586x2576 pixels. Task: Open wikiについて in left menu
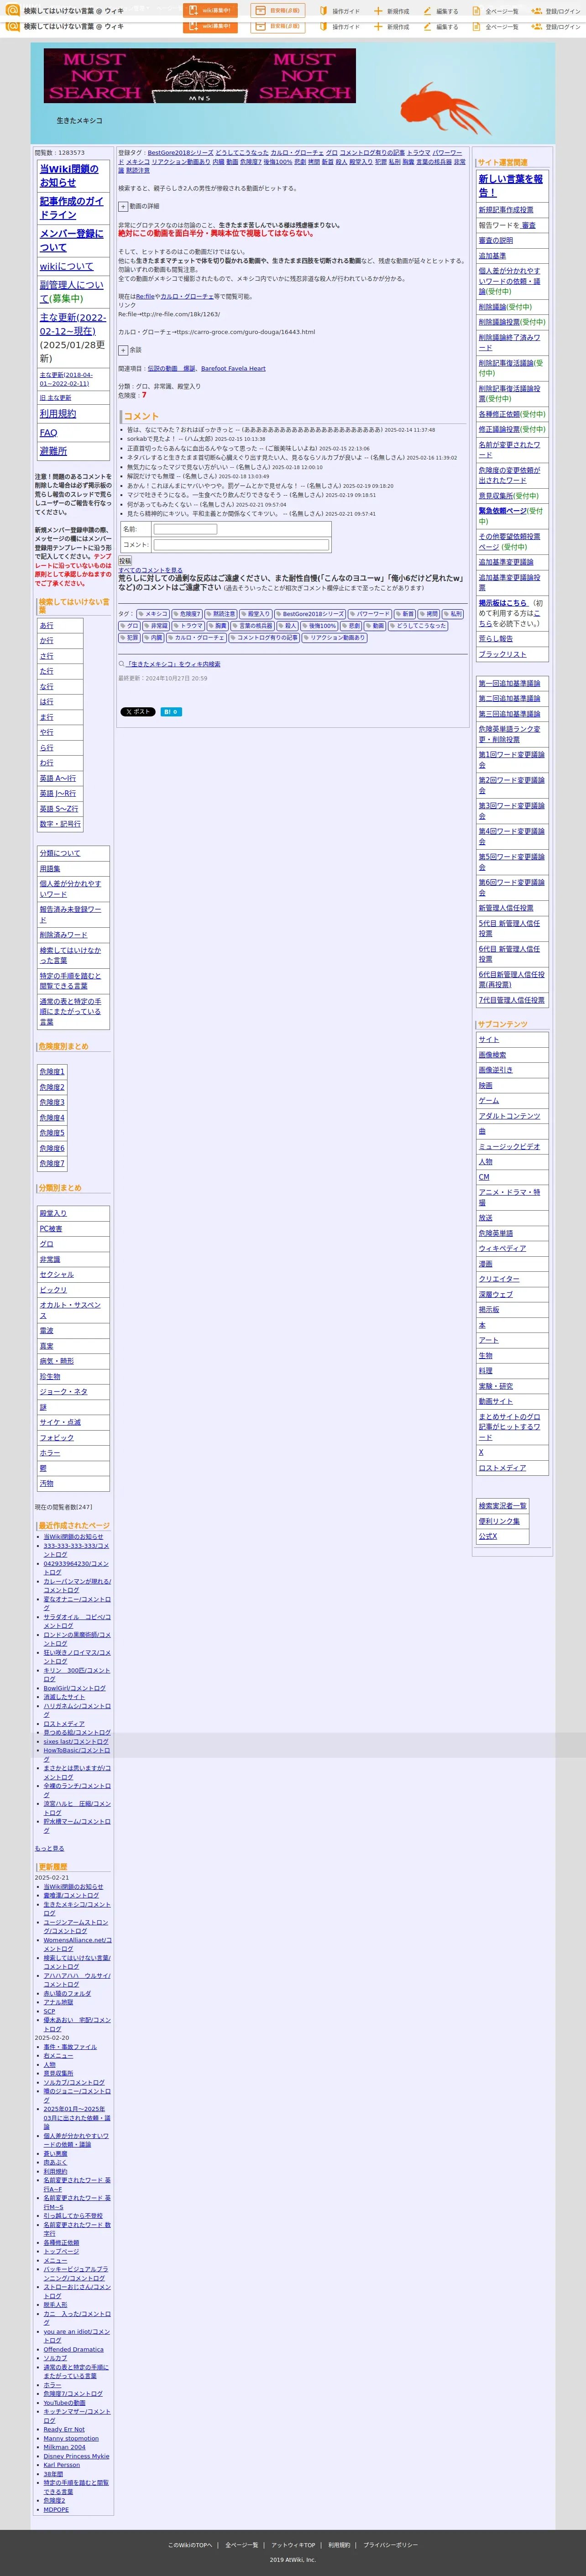(x=66, y=266)
